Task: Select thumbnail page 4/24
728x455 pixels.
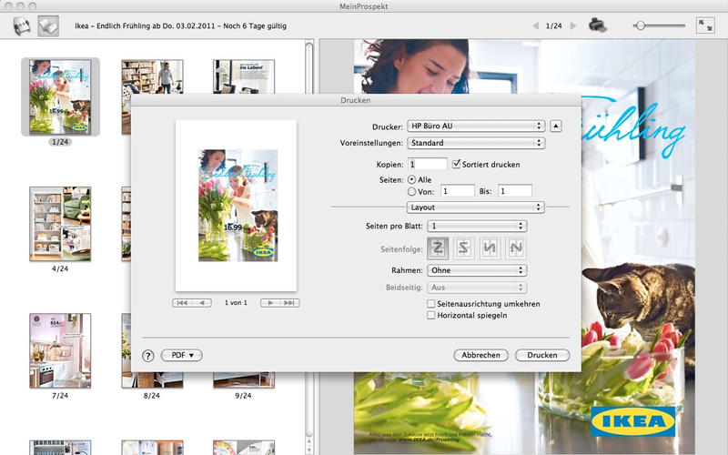Action: coord(60,224)
